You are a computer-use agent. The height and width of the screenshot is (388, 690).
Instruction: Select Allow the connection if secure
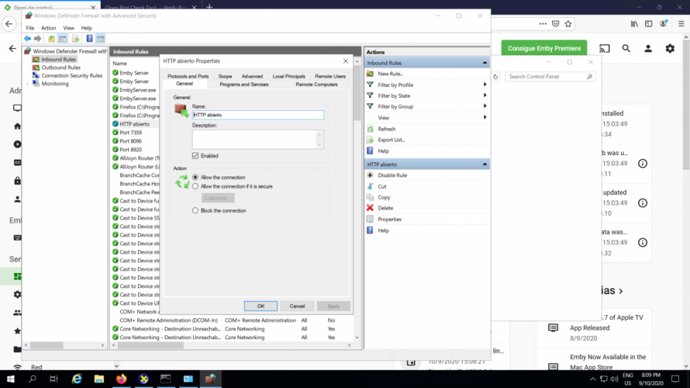tap(196, 186)
